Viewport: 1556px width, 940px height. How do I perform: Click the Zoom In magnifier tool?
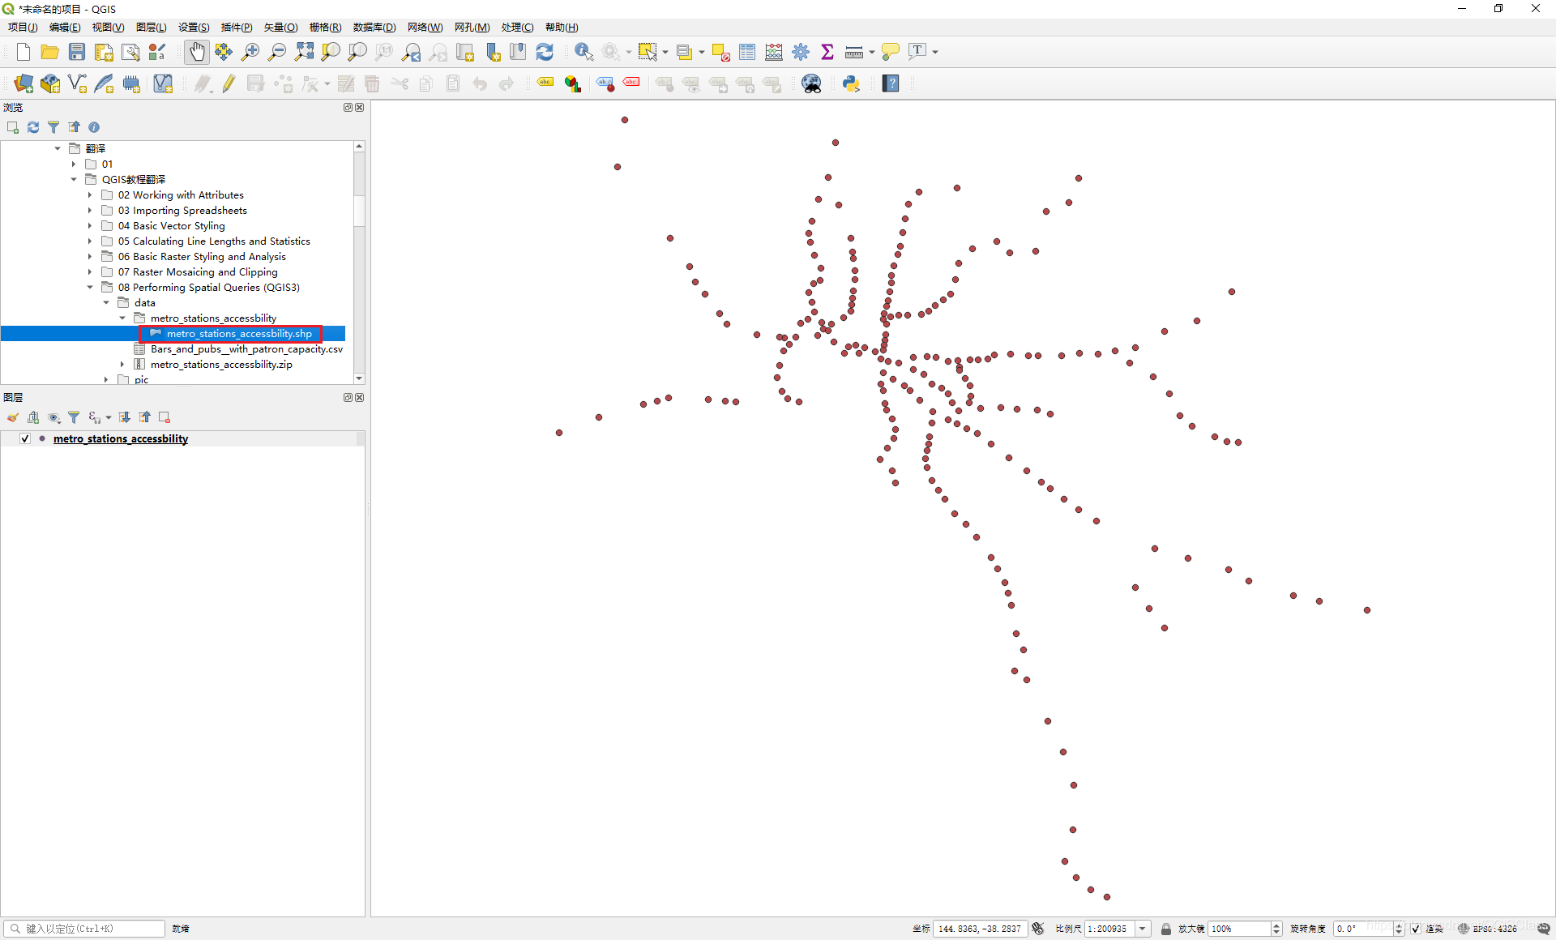click(x=250, y=52)
